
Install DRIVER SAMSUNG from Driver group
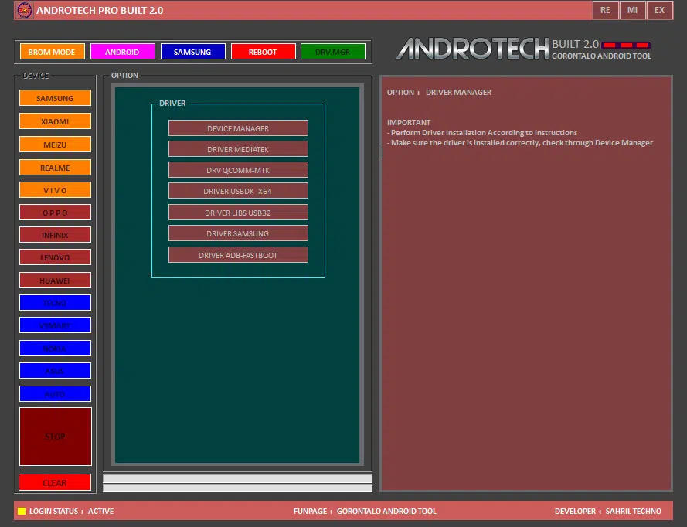pos(238,233)
